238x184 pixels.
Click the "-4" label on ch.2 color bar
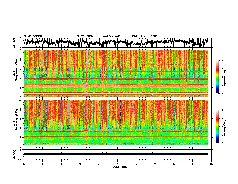(x=221, y=118)
